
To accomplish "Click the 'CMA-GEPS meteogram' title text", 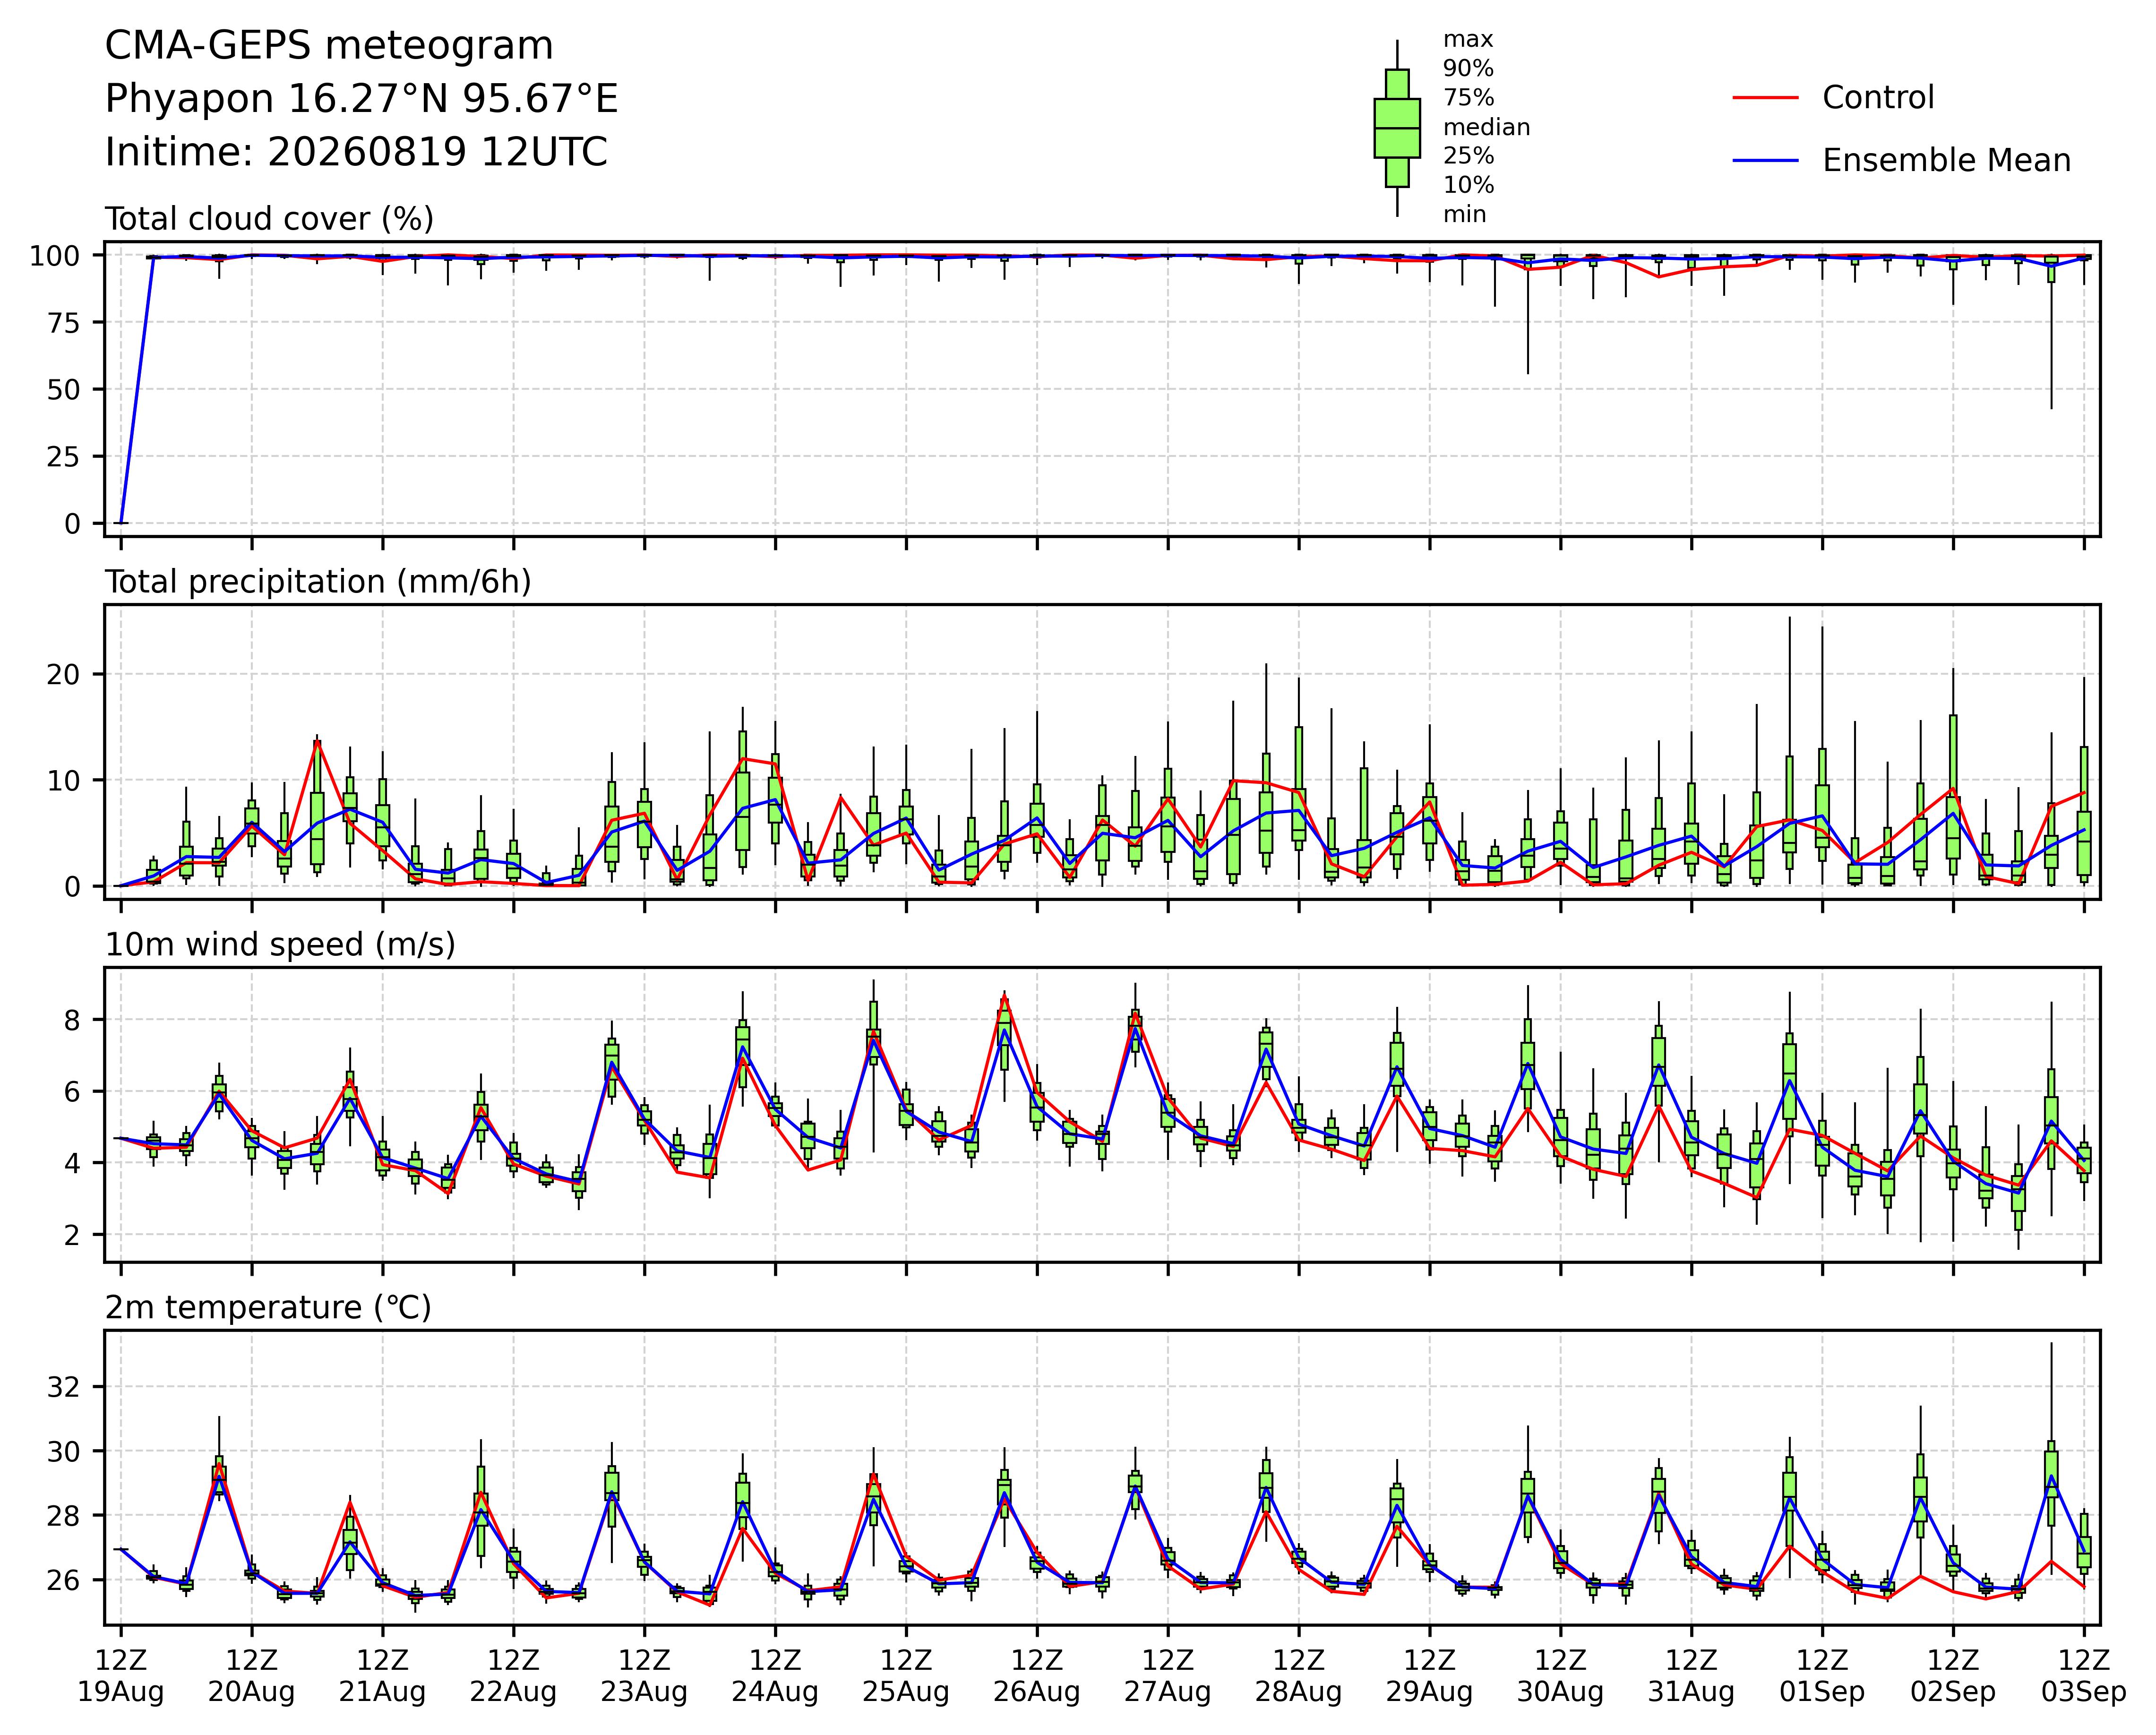I will click(x=329, y=47).
